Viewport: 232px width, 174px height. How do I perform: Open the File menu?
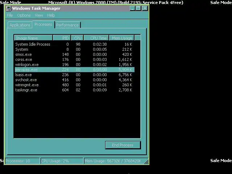point(10,15)
